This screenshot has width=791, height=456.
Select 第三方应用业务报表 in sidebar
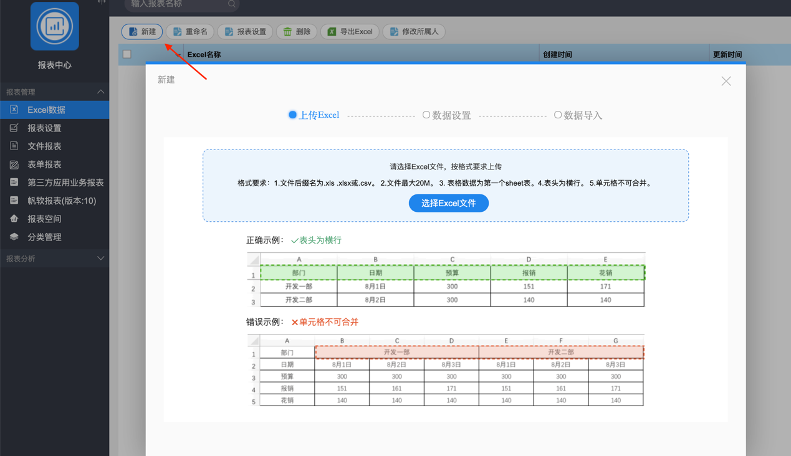click(x=65, y=183)
